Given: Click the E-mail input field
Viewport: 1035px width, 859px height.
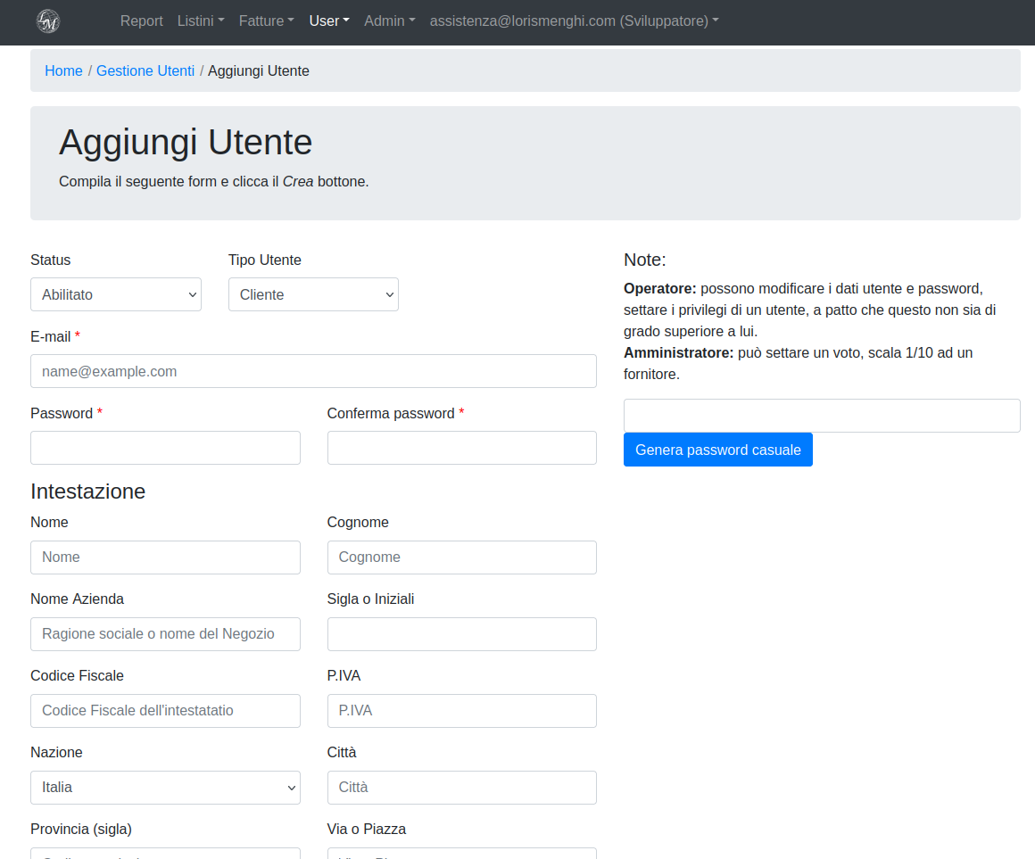Looking at the screenshot, I should click(313, 371).
